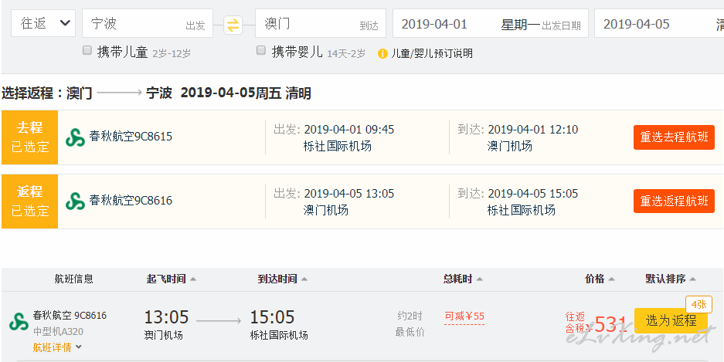
Task: Click Spring Airlines logo in 去程 row
Action: [75, 137]
